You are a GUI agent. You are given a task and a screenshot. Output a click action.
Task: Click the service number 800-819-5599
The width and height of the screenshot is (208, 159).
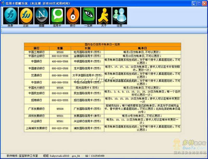(x=60, y=56)
